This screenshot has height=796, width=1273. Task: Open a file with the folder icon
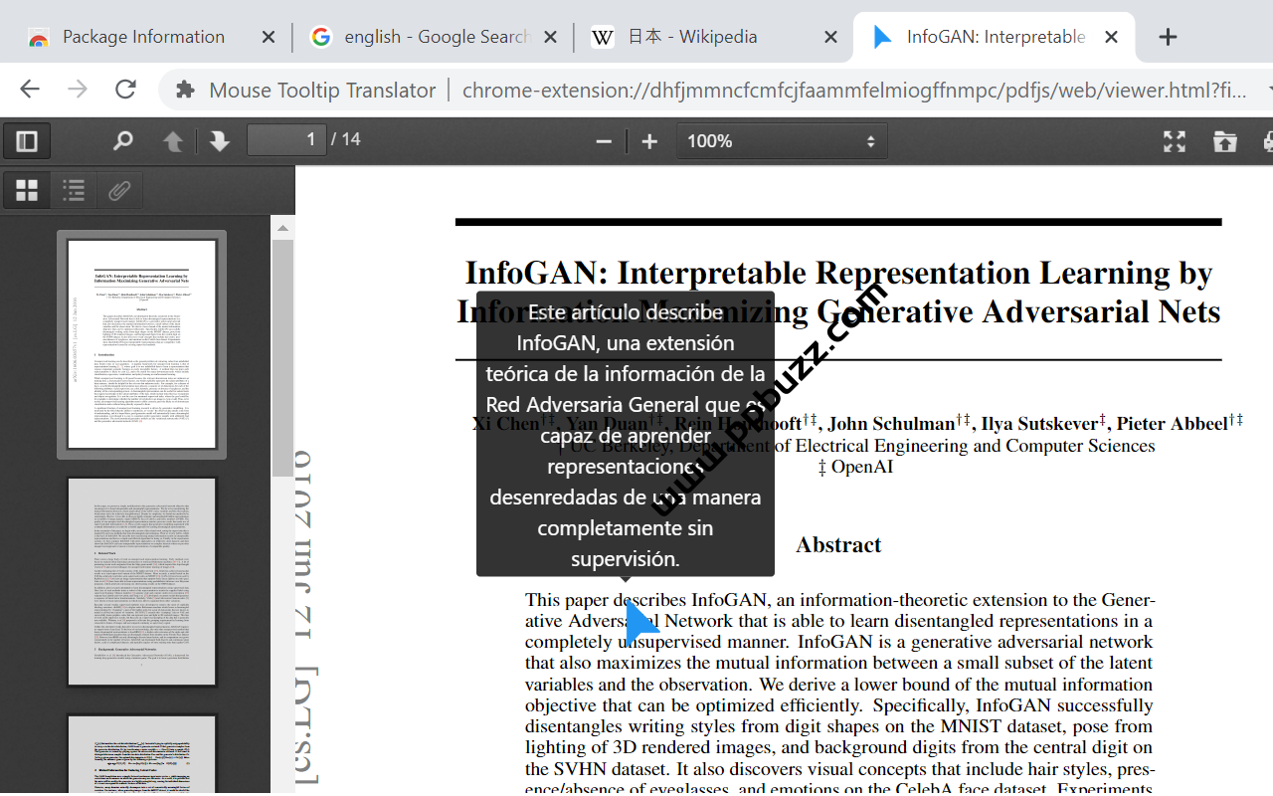click(x=1225, y=141)
